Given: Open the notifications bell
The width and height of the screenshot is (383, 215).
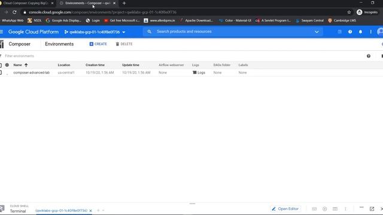Looking at the screenshot, I should pyautogui.click(x=360, y=32).
